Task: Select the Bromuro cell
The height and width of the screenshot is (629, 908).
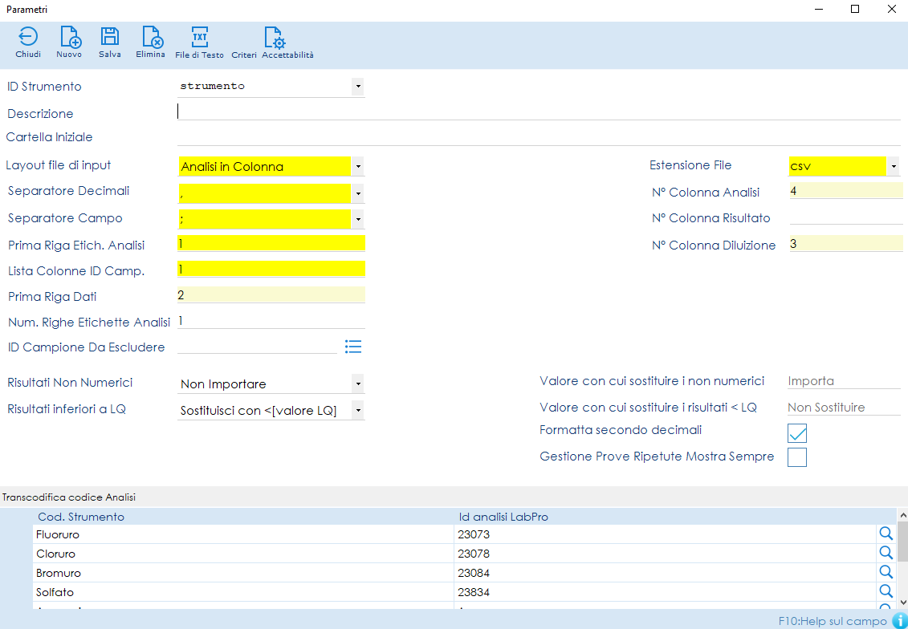Action: click(x=244, y=573)
